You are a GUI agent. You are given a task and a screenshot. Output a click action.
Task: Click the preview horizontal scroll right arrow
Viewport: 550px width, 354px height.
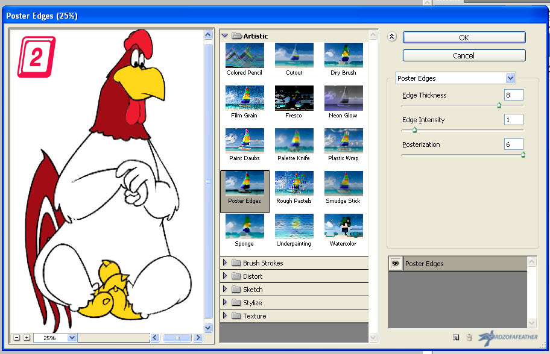198,338
